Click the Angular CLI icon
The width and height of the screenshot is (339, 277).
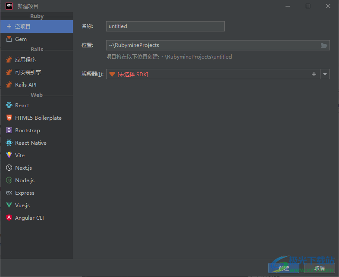(x=9, y=218)
